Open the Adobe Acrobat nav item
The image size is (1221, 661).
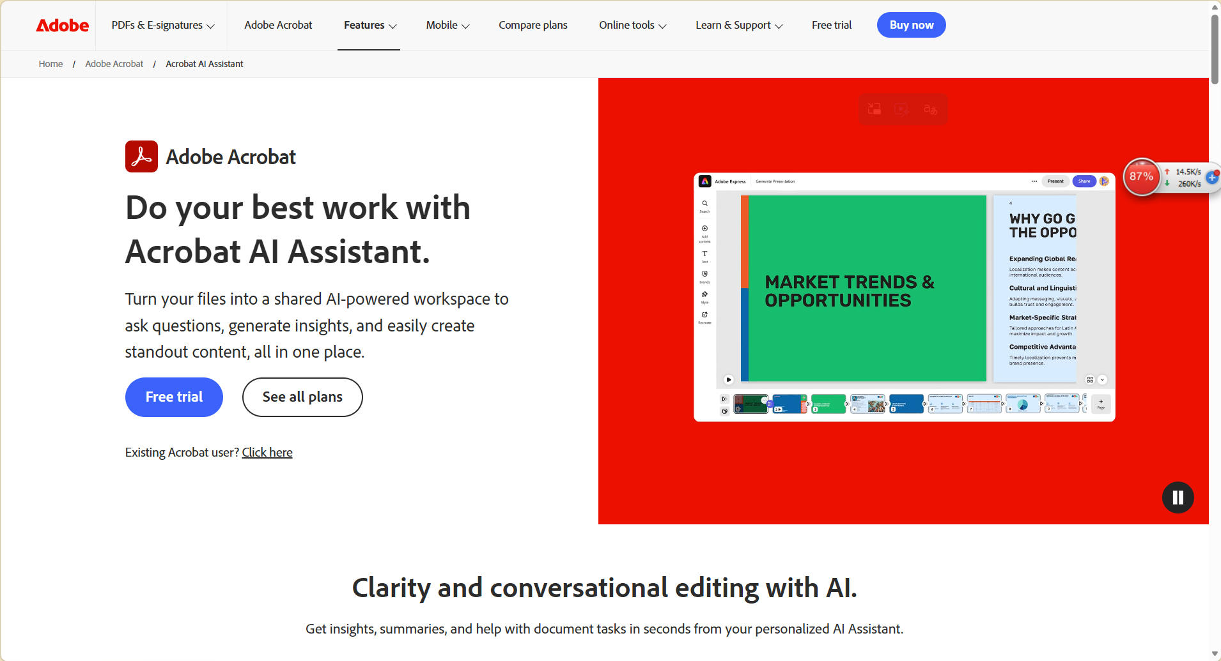point(278,26)
